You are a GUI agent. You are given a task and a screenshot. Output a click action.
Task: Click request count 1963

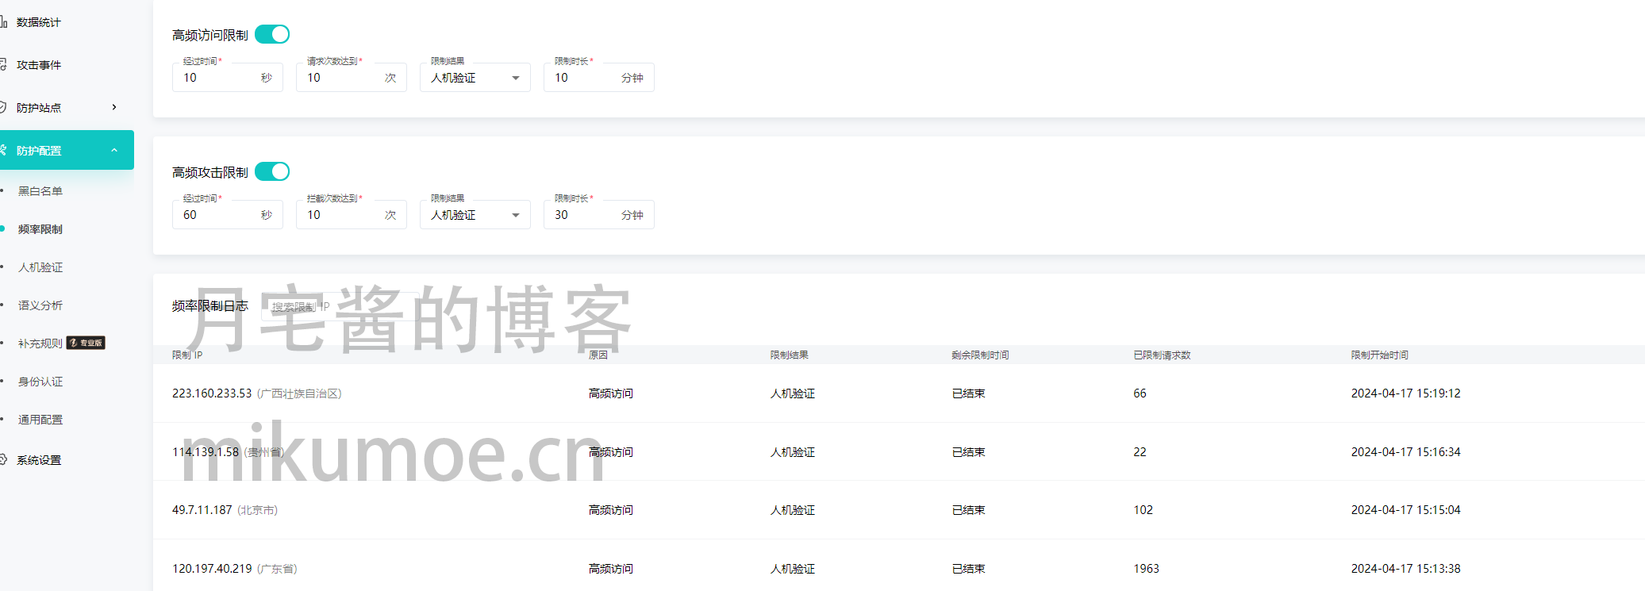pyautogui.click(x=1147, y=569)
